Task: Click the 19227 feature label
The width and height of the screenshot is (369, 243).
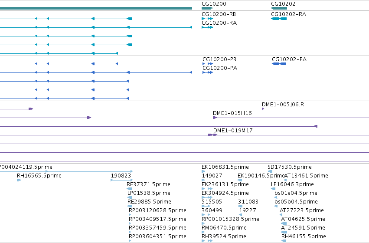Action: 248,210
